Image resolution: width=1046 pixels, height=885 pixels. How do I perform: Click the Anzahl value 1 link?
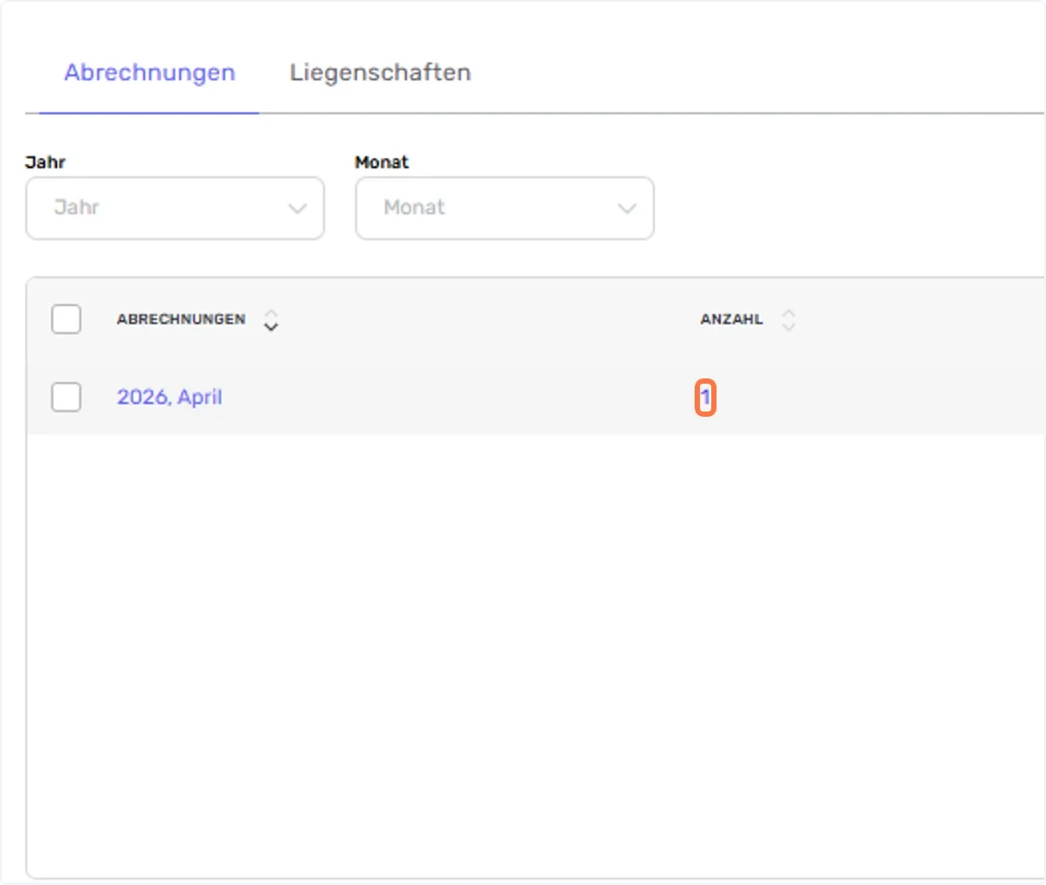[x=705, y=398]
